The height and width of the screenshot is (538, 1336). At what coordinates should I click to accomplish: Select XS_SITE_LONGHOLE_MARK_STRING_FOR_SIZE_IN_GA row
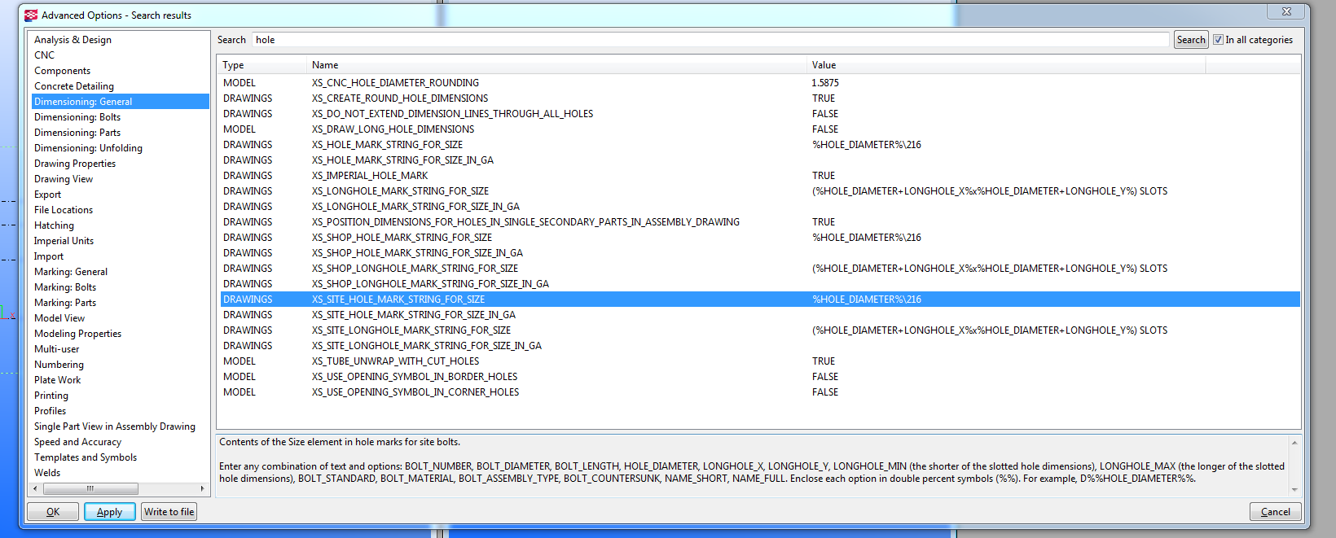[x=759, y=346]
